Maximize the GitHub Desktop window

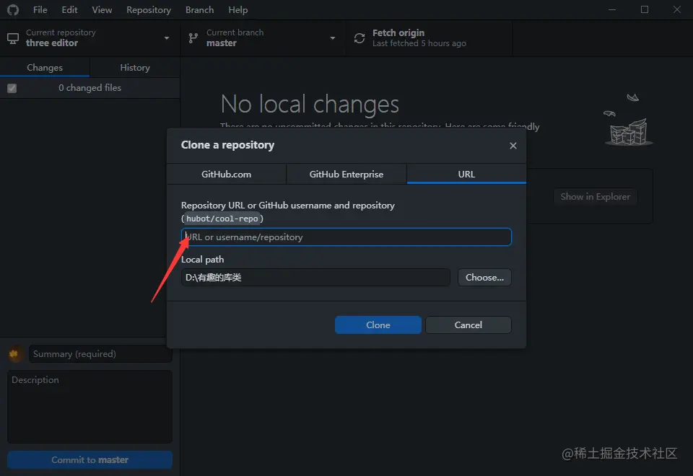[x=645, y=9]
